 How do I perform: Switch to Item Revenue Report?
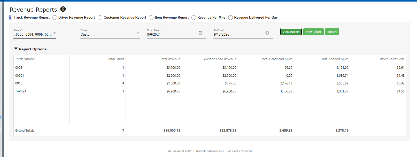[151, 18]
